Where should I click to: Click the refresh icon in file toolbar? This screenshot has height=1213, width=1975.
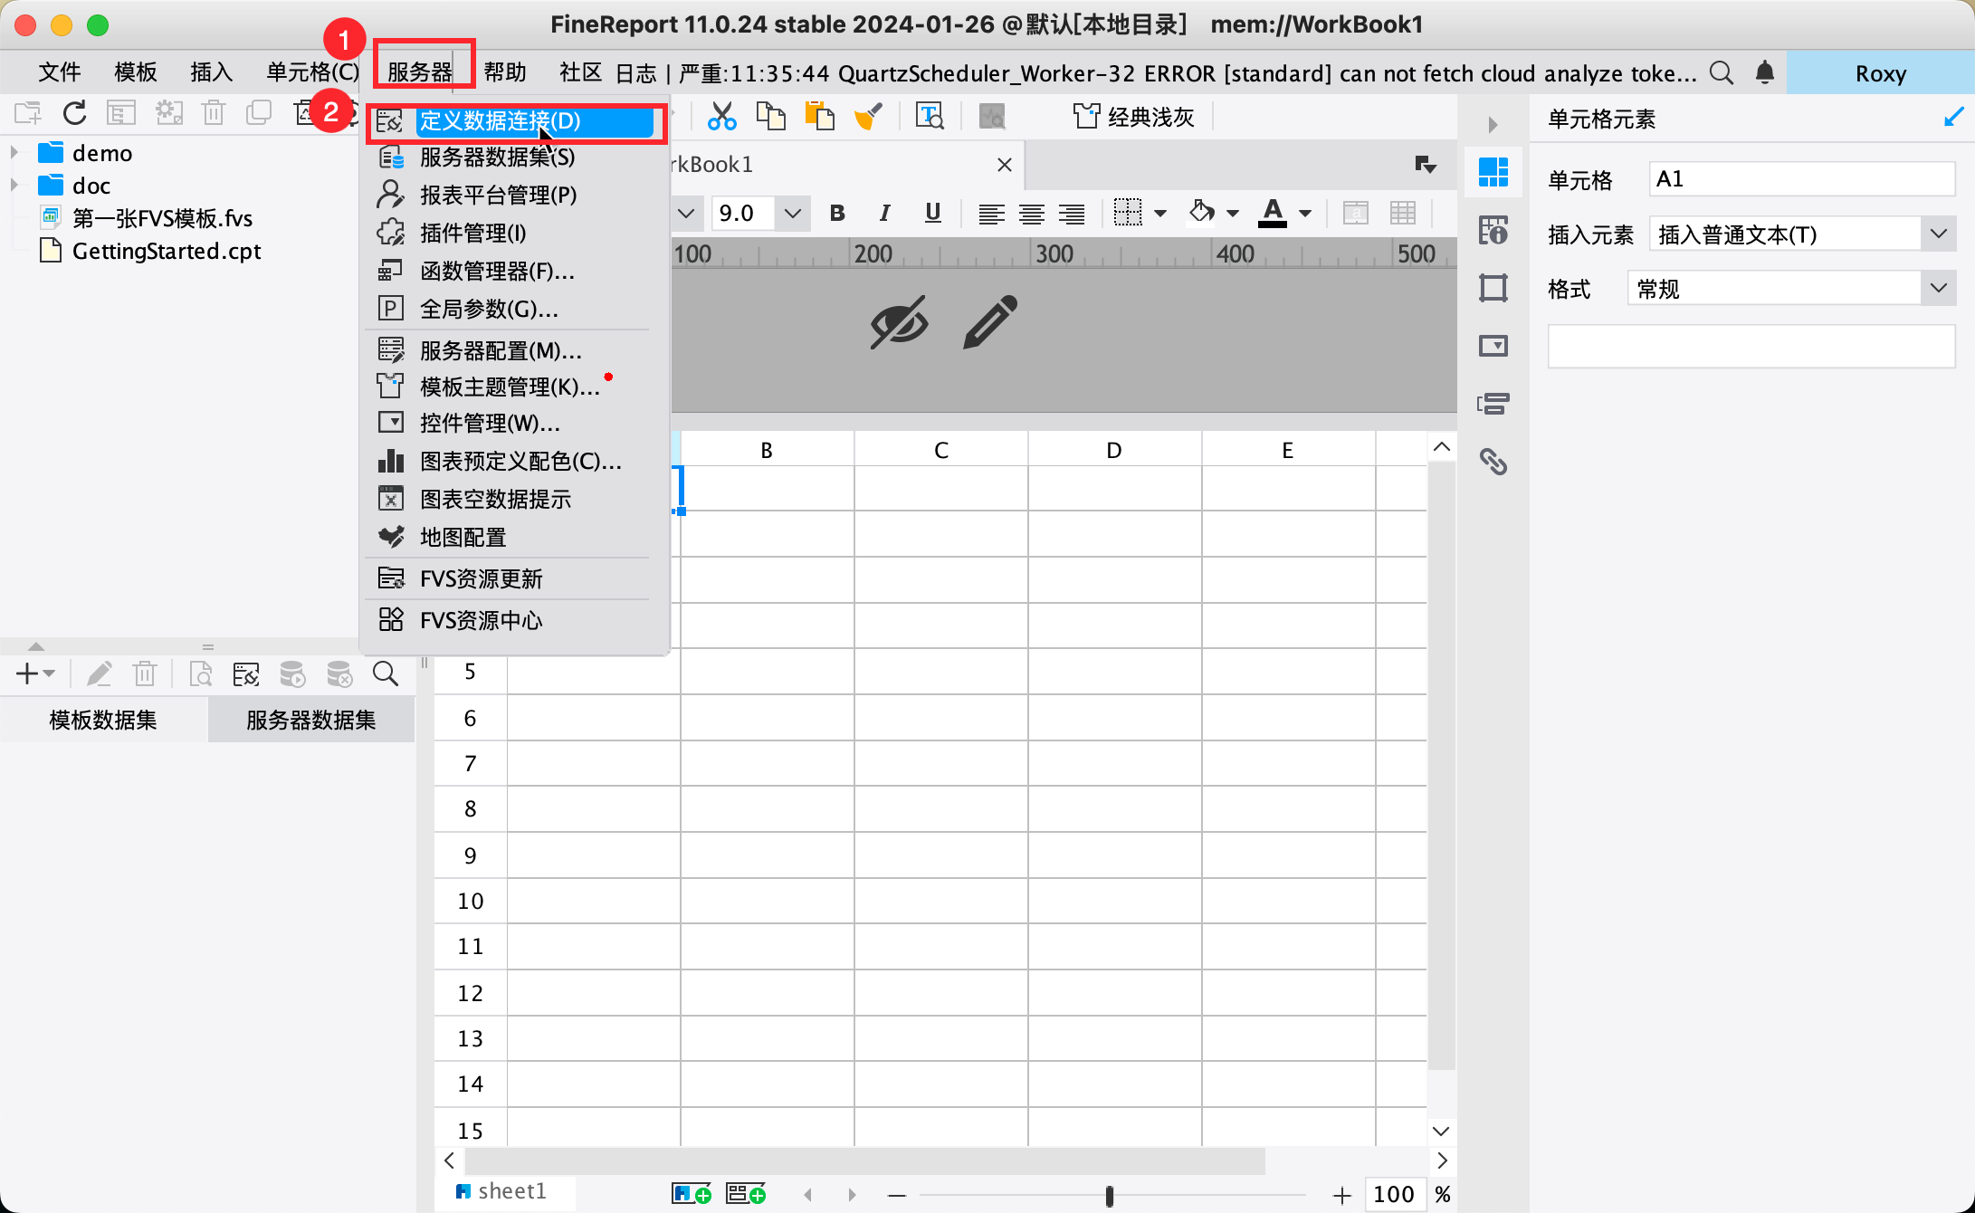coord(75,113)
